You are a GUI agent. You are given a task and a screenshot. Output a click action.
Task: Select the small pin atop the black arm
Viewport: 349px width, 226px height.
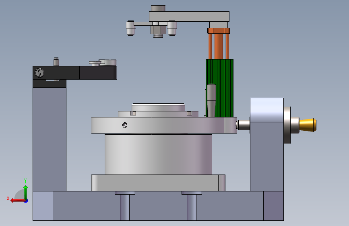[x=56, y=62]
